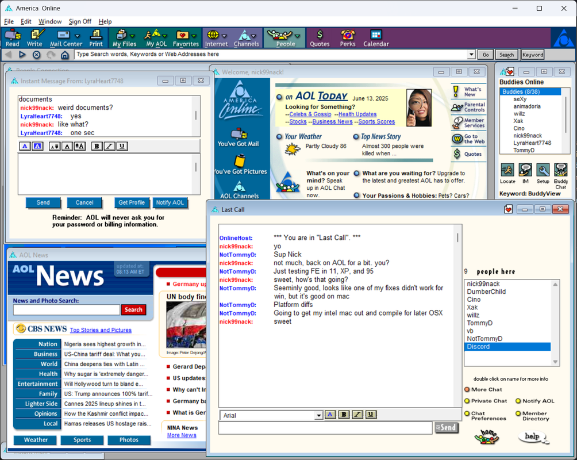Open the Celebs & Gossip link
The height and width of the screenshot is (460, 577).
(x=310, y=114)
